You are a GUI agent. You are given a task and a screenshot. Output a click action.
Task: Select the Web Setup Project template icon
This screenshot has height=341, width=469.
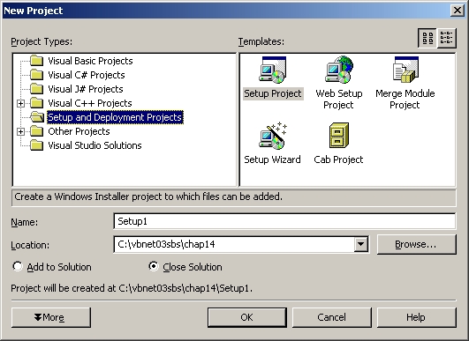[339, 70]
